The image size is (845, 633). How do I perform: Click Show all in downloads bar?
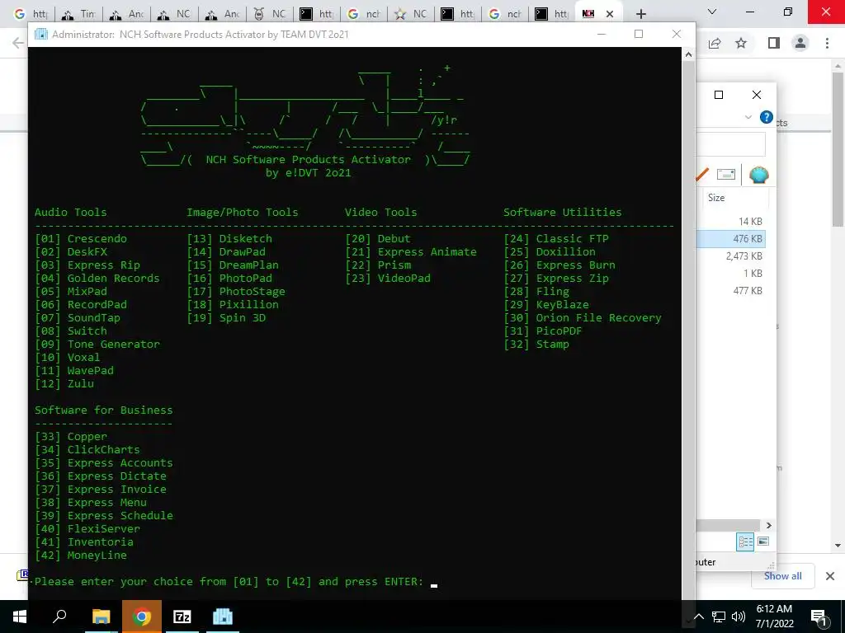point(782,576)
